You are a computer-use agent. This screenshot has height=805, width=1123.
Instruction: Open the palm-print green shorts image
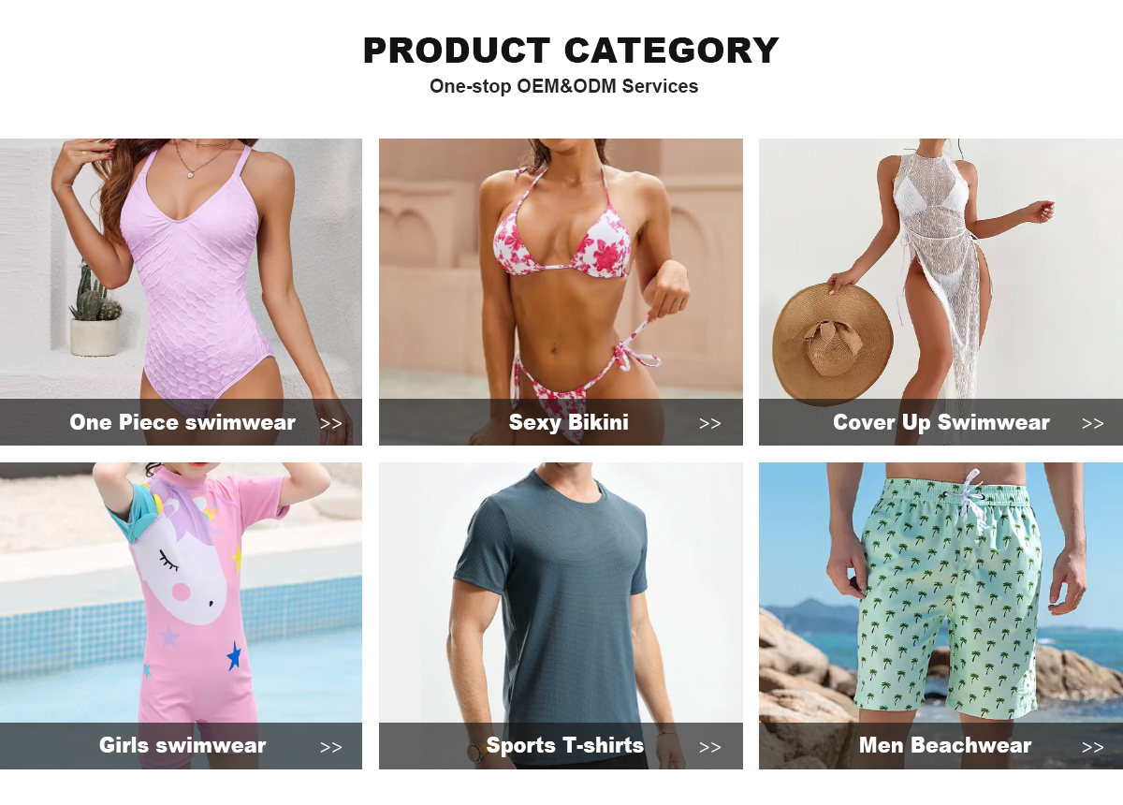[x=941, y=593]
